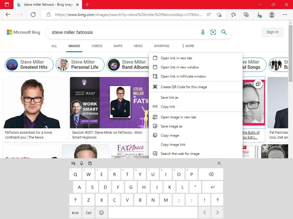Save the image to collection overlay icon

click(258, 84)
